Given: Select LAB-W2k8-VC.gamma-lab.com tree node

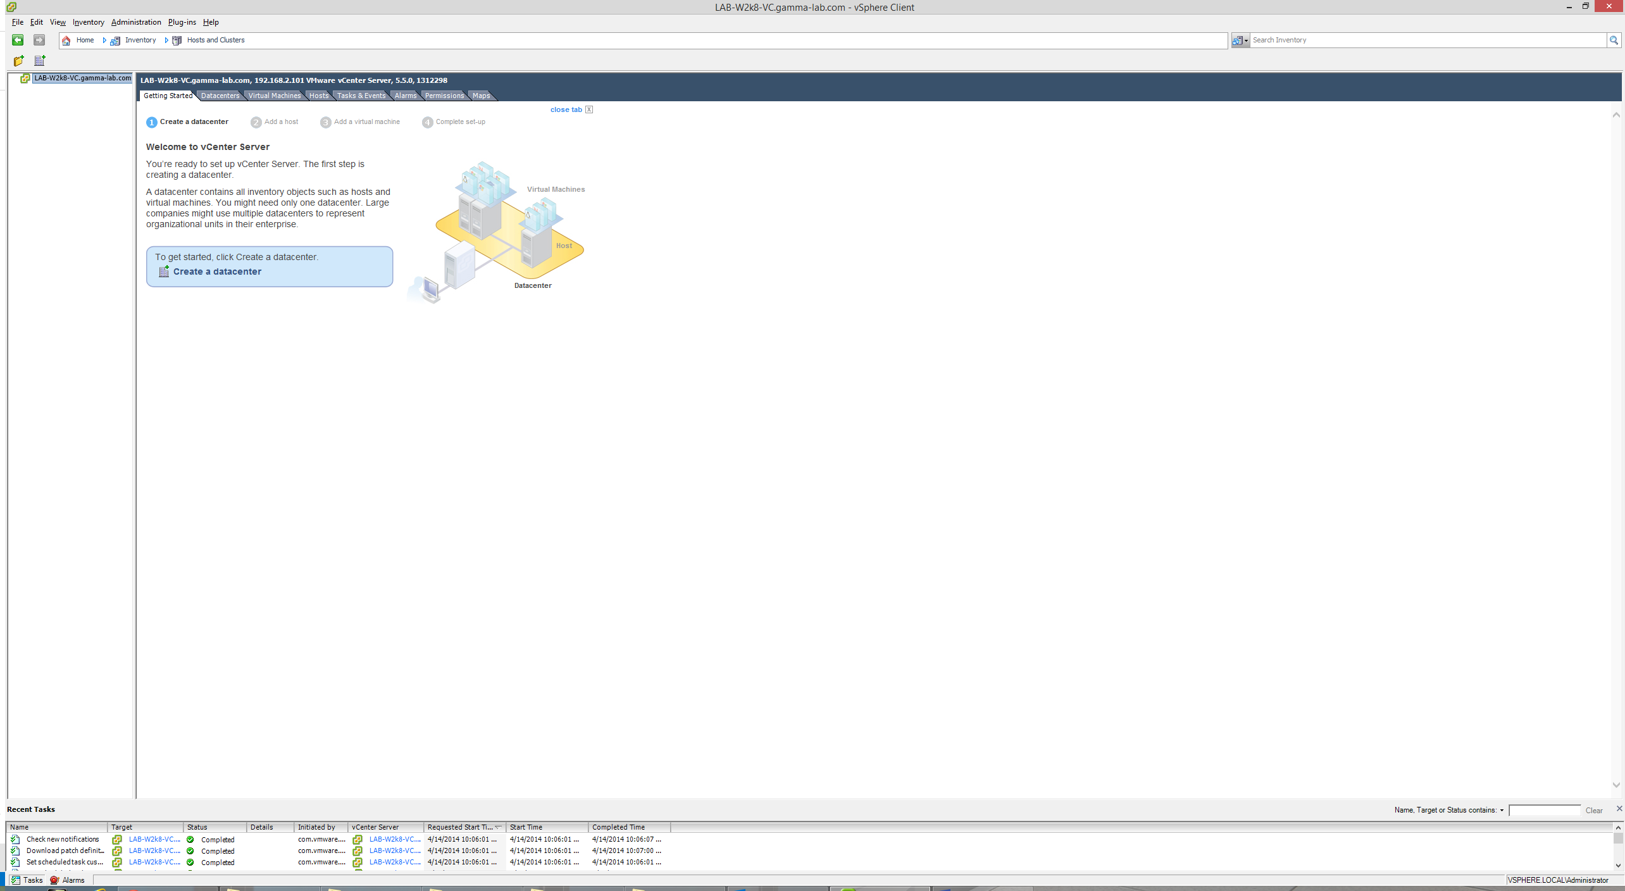Looking at the screenshot, I should tap(82, 78).
